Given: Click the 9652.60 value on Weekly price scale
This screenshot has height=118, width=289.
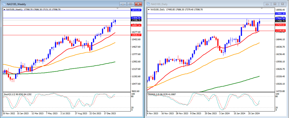Looking at the screenshot, I should point(136,91).
